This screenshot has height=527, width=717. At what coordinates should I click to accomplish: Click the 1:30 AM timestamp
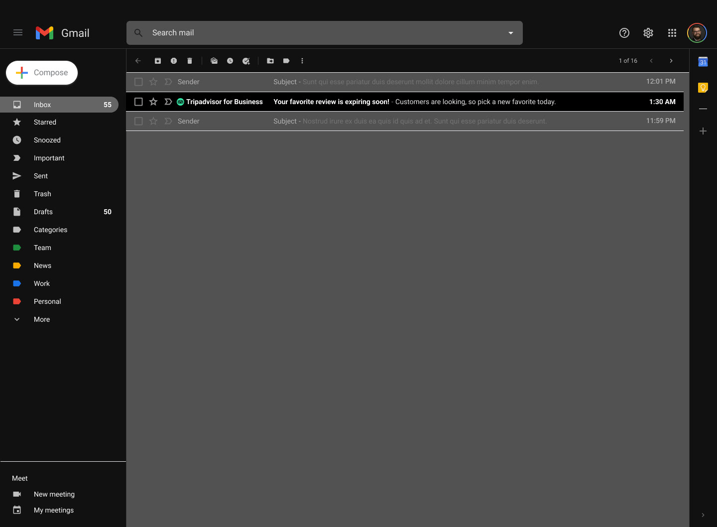click(662, 102)
